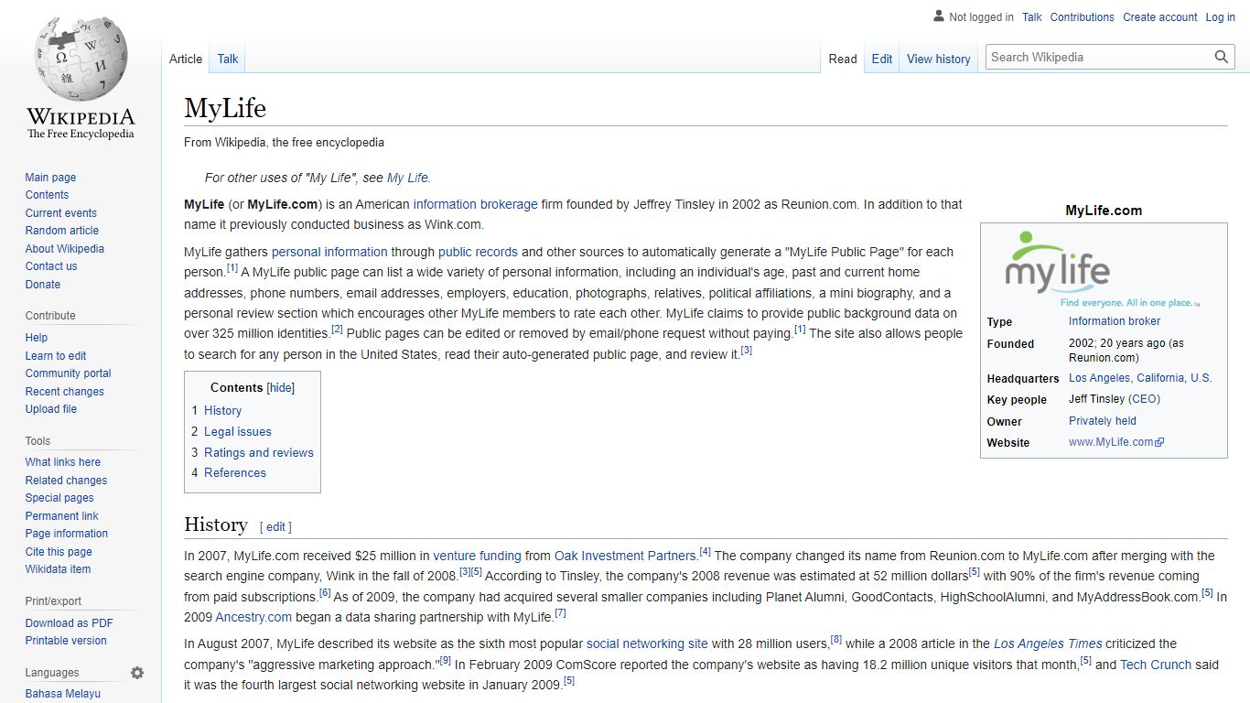Screen dimensions: 1250x703
Task: Open CEO link in infobox
Action: [1143, 399]
